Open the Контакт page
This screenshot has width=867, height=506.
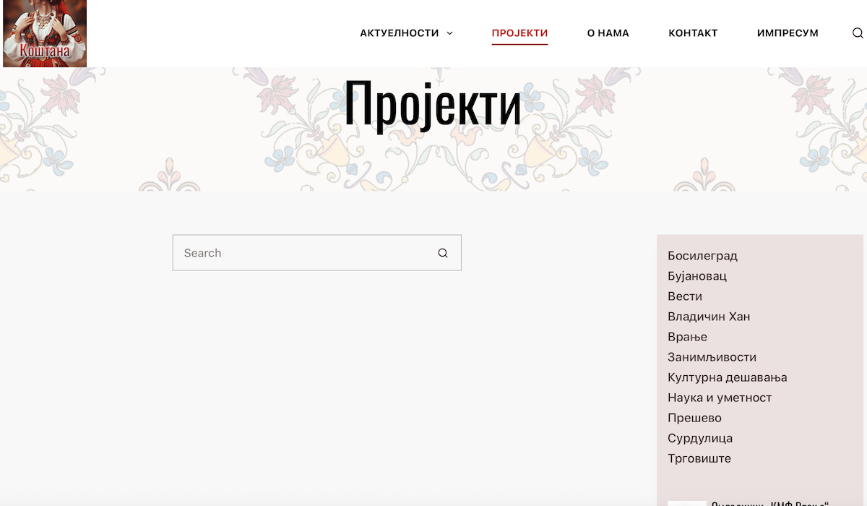click(x=693, y=33)
